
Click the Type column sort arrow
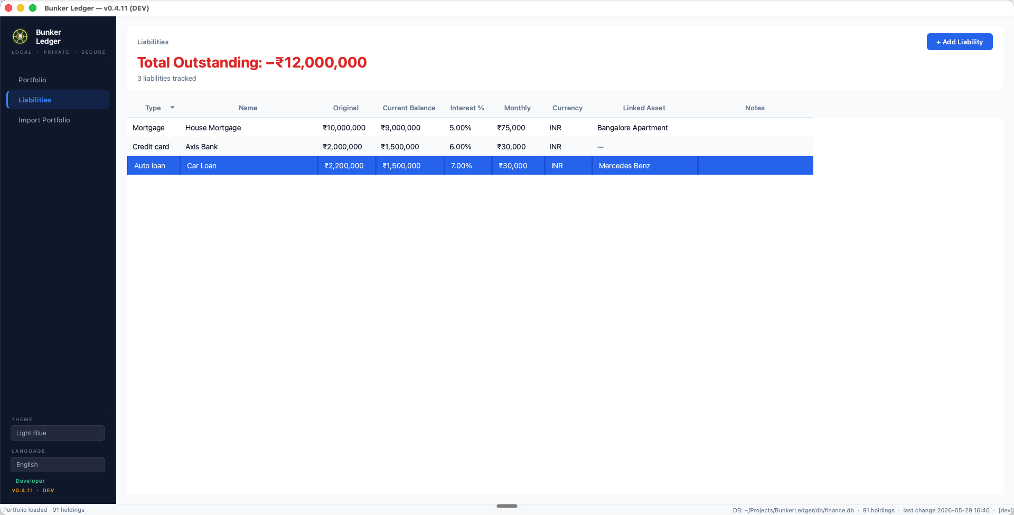(x=172, y=108)
